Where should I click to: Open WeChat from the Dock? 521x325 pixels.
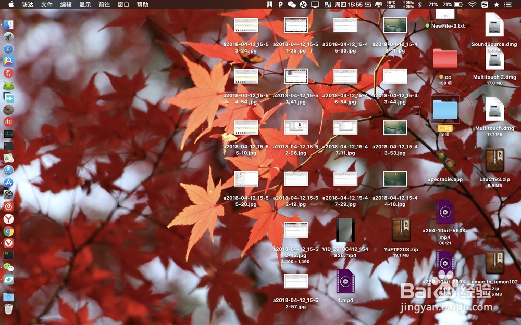[x=9, y=267]
